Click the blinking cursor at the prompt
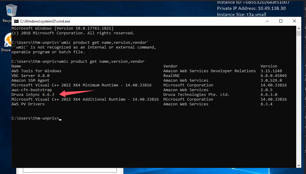 point(60,119)
